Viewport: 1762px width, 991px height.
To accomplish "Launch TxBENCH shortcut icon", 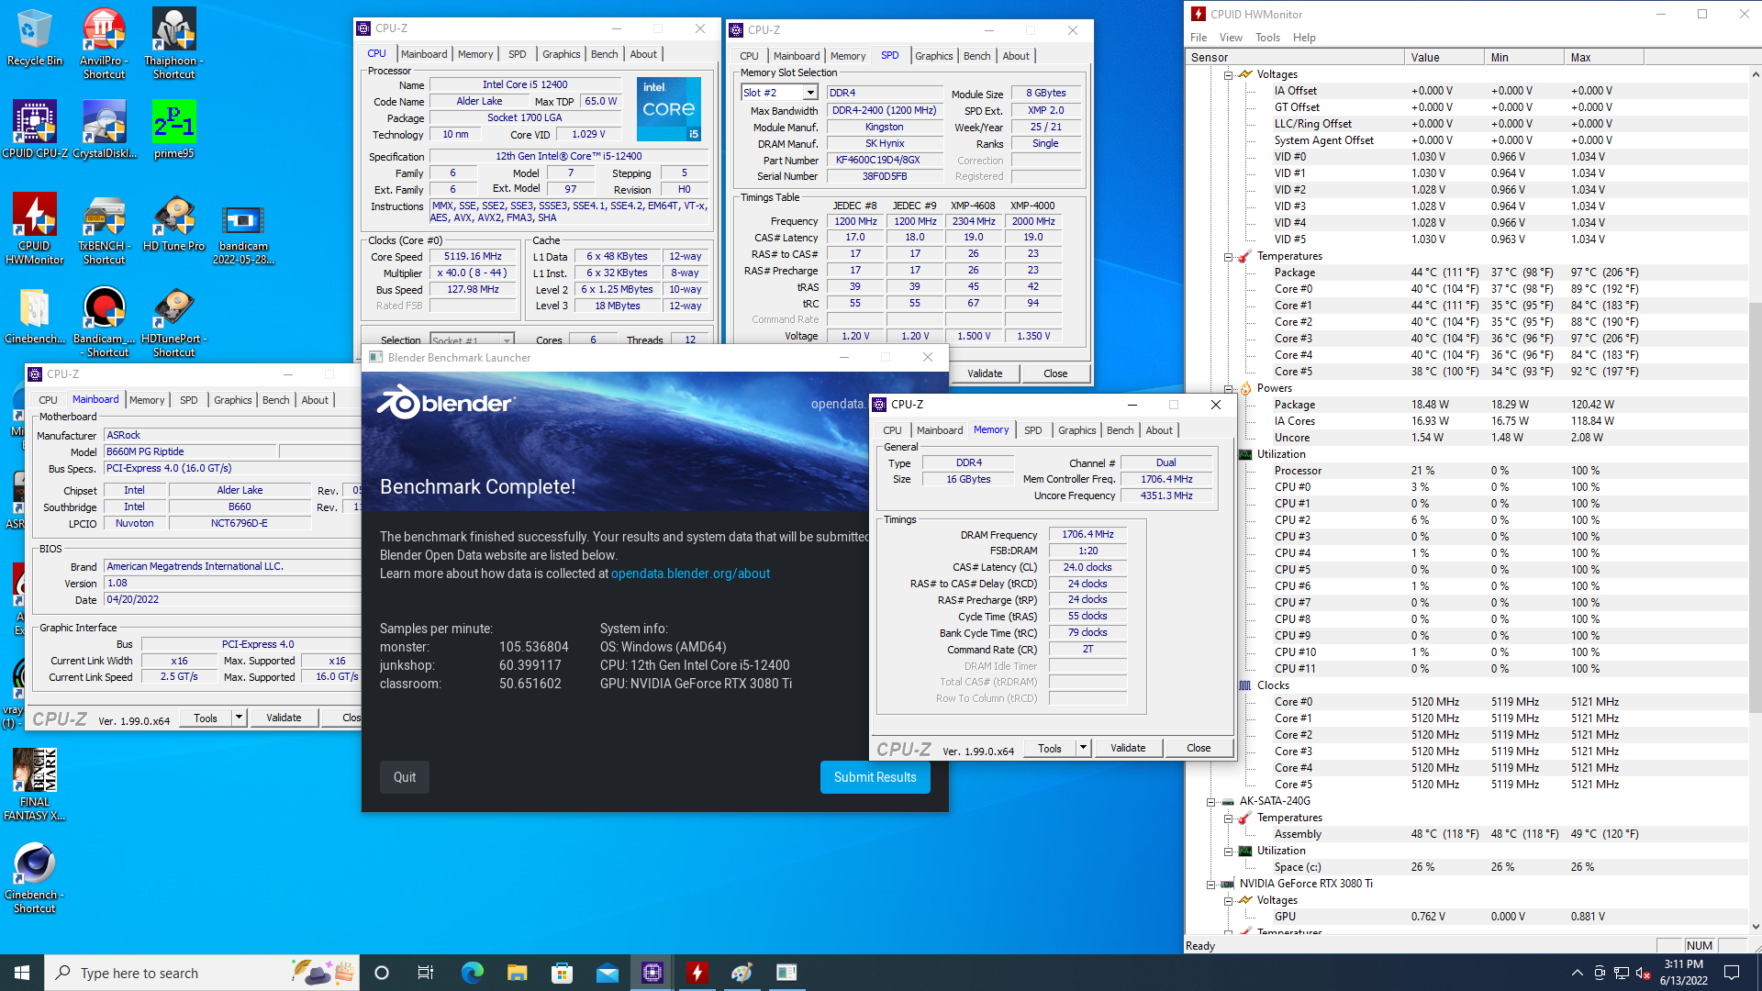I will 104,228.
